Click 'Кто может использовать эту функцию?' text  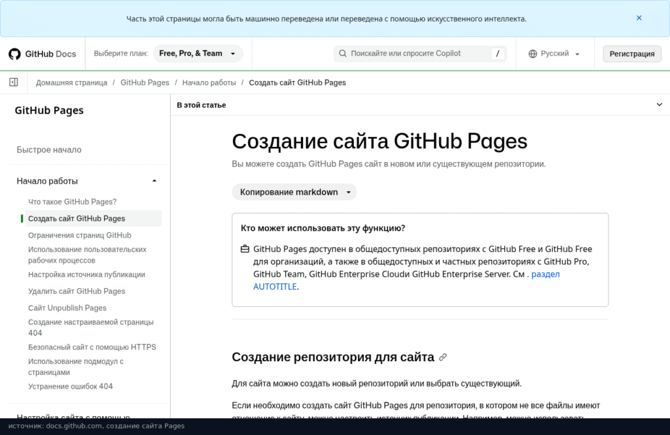[323, 228]
